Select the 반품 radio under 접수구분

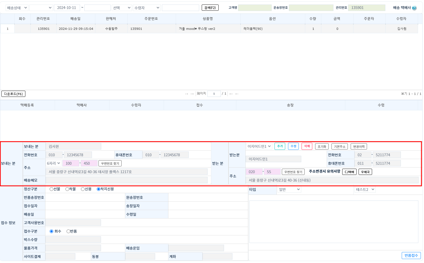click(x=68, y=231)
